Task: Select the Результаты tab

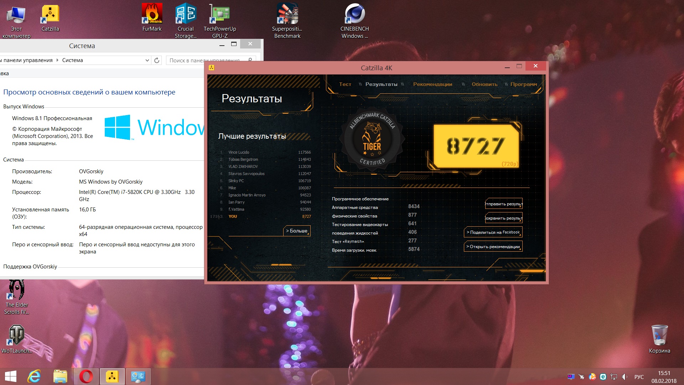Action: pyautogui.click(x=381, y=84)
